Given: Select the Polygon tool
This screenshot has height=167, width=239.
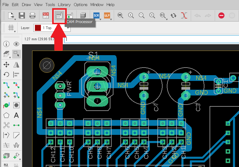Looking at the screenshot, I should (x=6, y=115).
